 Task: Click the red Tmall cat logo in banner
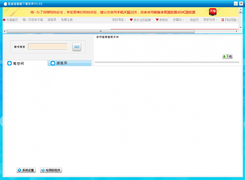213,12
